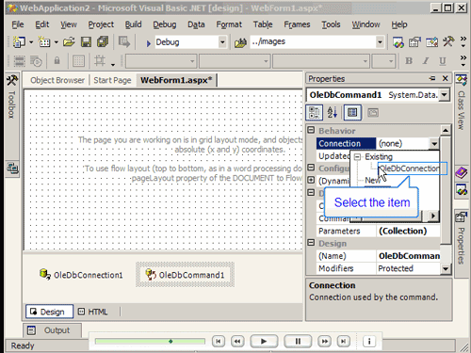Viewport: 471px width, 353px height.
Task: Click the fast forward playback button
Action: pyautogui.click(x=325, y=341)
